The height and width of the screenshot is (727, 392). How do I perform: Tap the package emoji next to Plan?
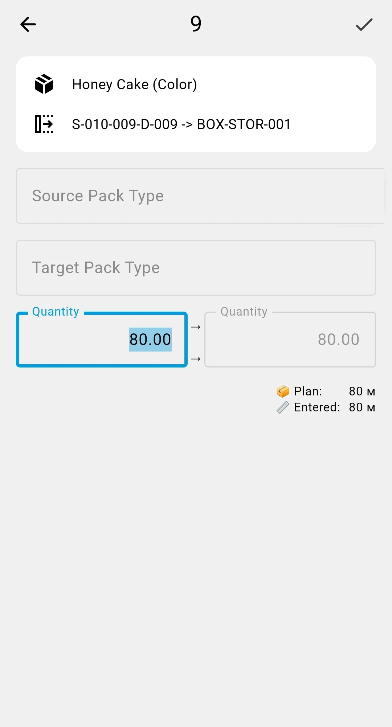(283, 391)
